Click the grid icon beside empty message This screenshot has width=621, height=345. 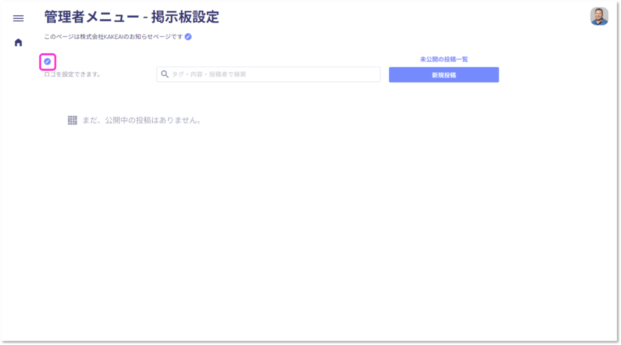[73, 121]
